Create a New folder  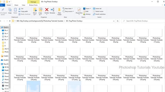60,11
